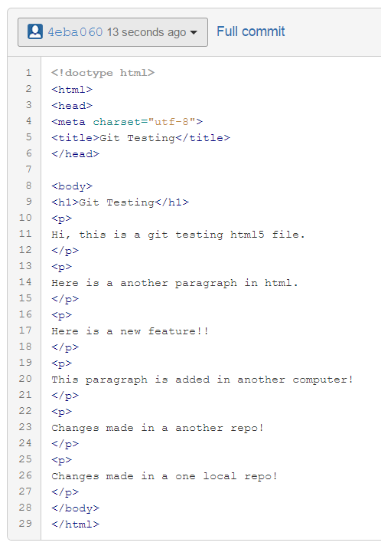Click the 4eba060 commit hash
Screen dimensions: 381x549
75,32
